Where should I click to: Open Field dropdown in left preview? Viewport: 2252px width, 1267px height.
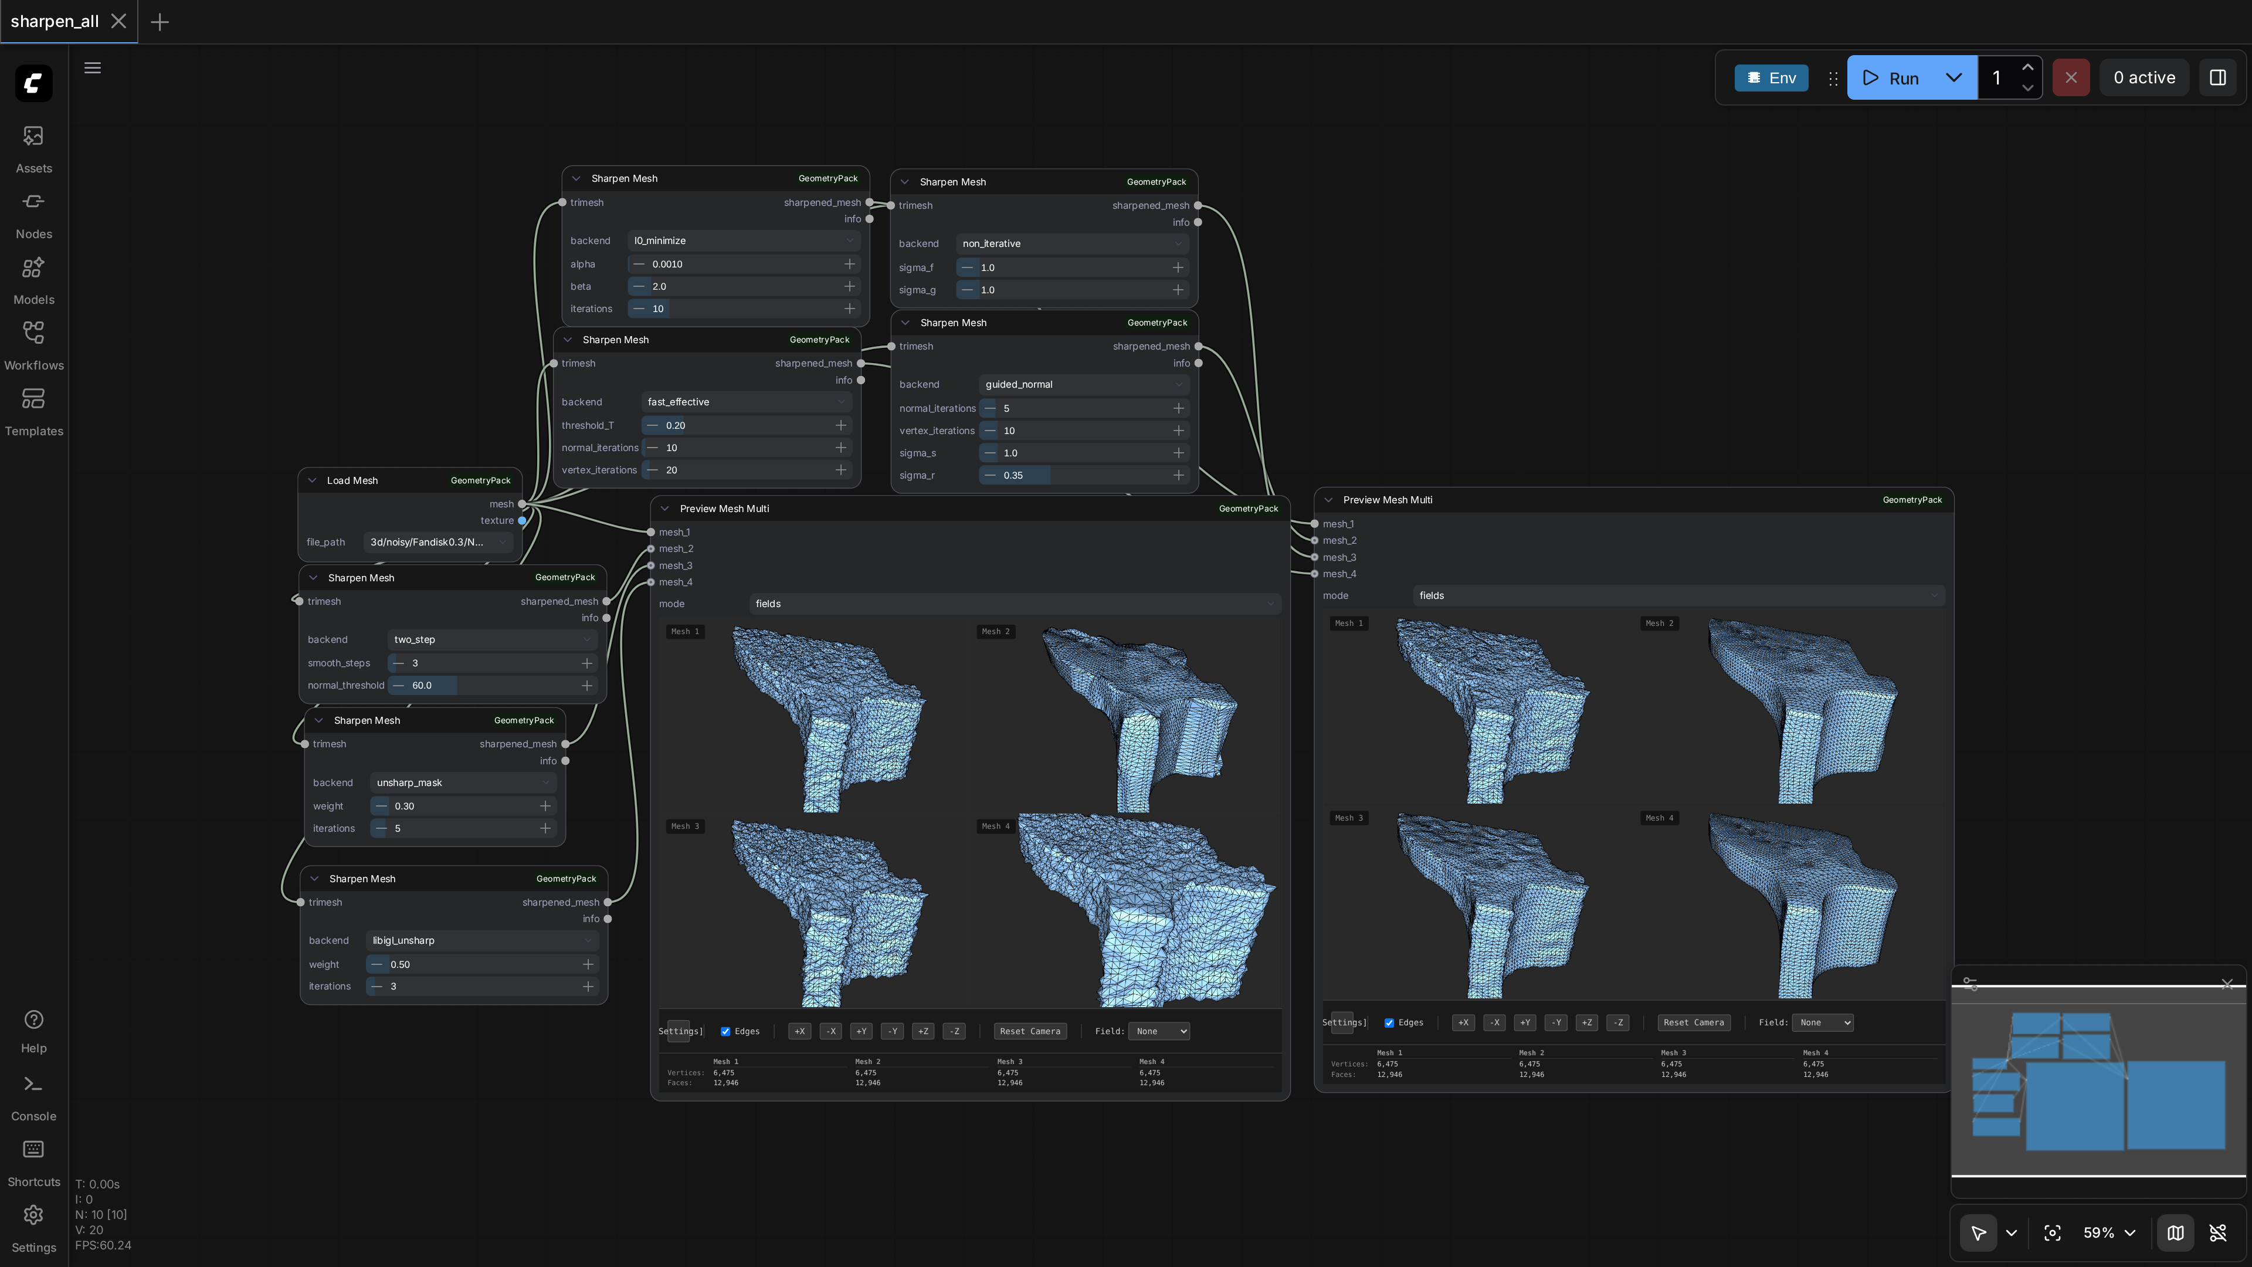click(1159, 1031)
